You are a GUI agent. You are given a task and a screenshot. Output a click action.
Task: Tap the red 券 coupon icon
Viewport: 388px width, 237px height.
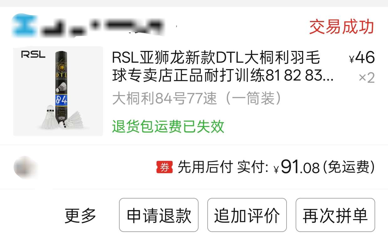pyautogui.click(x=164, y=167)
